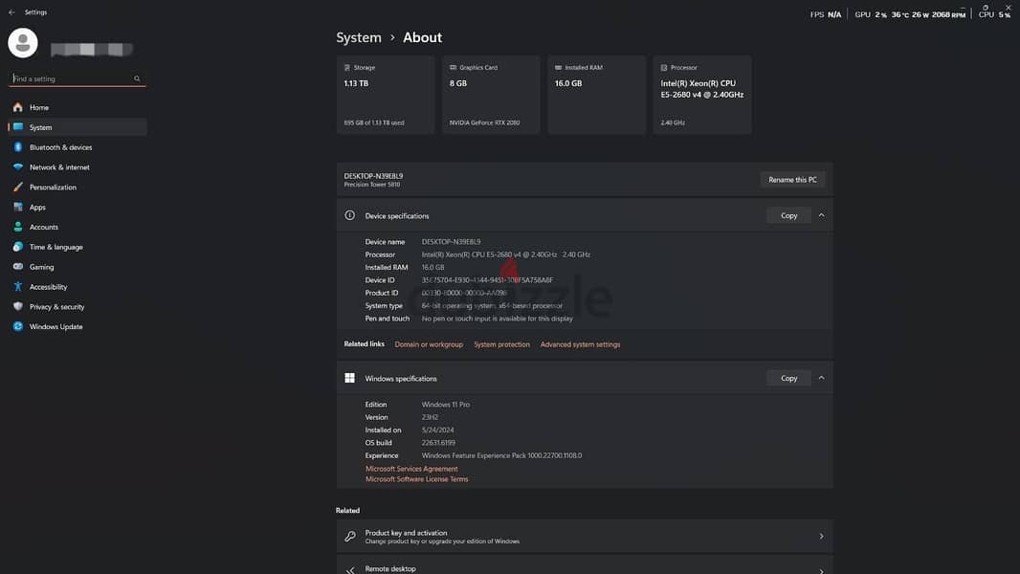Open the Graphics Card 8 GB card
Screen dimensions: 1020x574
tap(491, 95)
